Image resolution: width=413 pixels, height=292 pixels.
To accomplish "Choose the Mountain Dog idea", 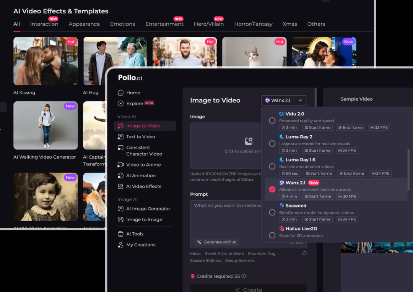I will pyautogui.click(x=262, y=253).
